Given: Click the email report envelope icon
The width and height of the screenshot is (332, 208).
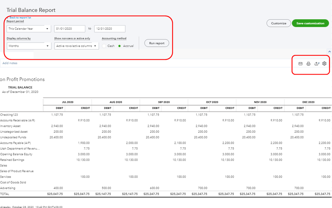Looking at the screenshot, I should click(300, 64).
